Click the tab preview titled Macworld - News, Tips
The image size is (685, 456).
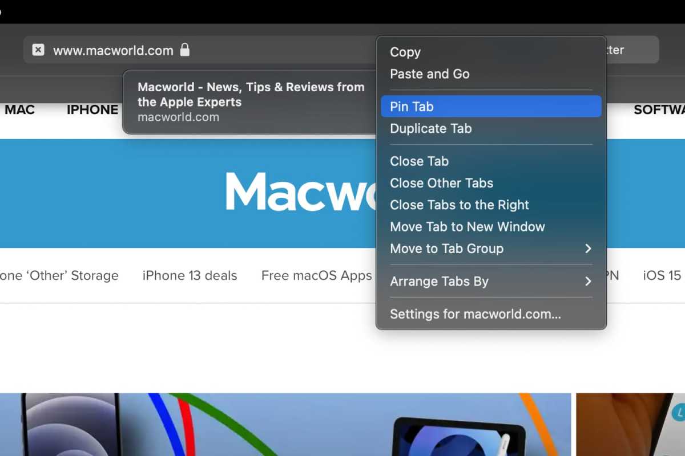(250, 102)
